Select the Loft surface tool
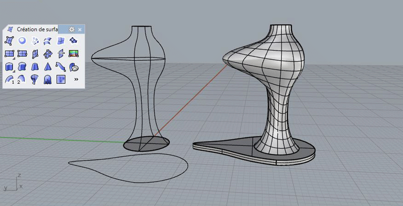 (48, 40)
